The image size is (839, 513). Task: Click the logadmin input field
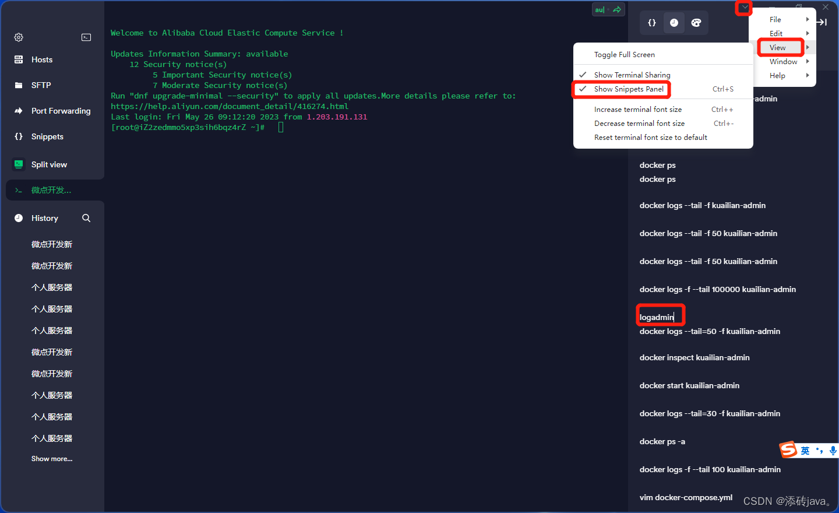pyautogui.click(x=660, y=315)
